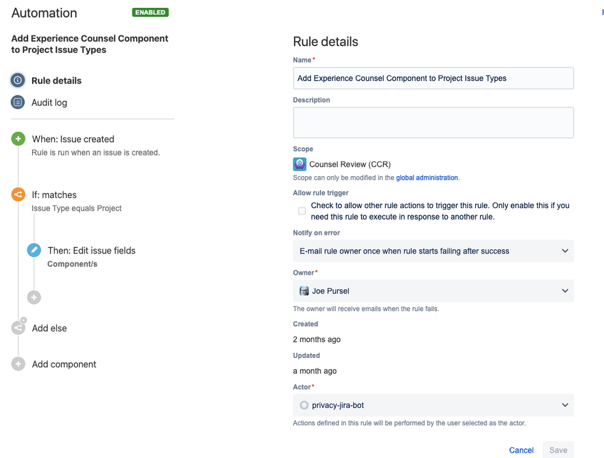Open the Owner dropdown showing Joe Pursel
The height and width of the screenshot is (458, 604).
coord(434,290)
